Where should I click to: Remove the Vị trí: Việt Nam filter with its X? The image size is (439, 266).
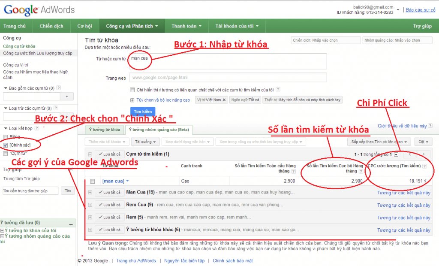pyautogui.click(x=224, y=100)
